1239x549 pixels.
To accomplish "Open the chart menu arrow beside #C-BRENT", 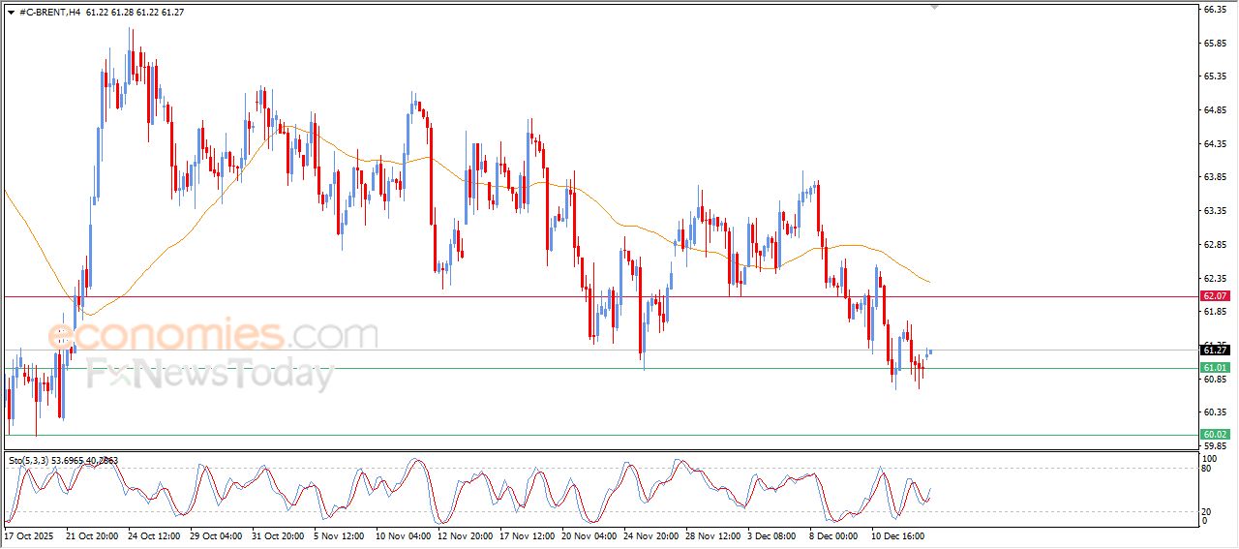I will pos(10,12).
